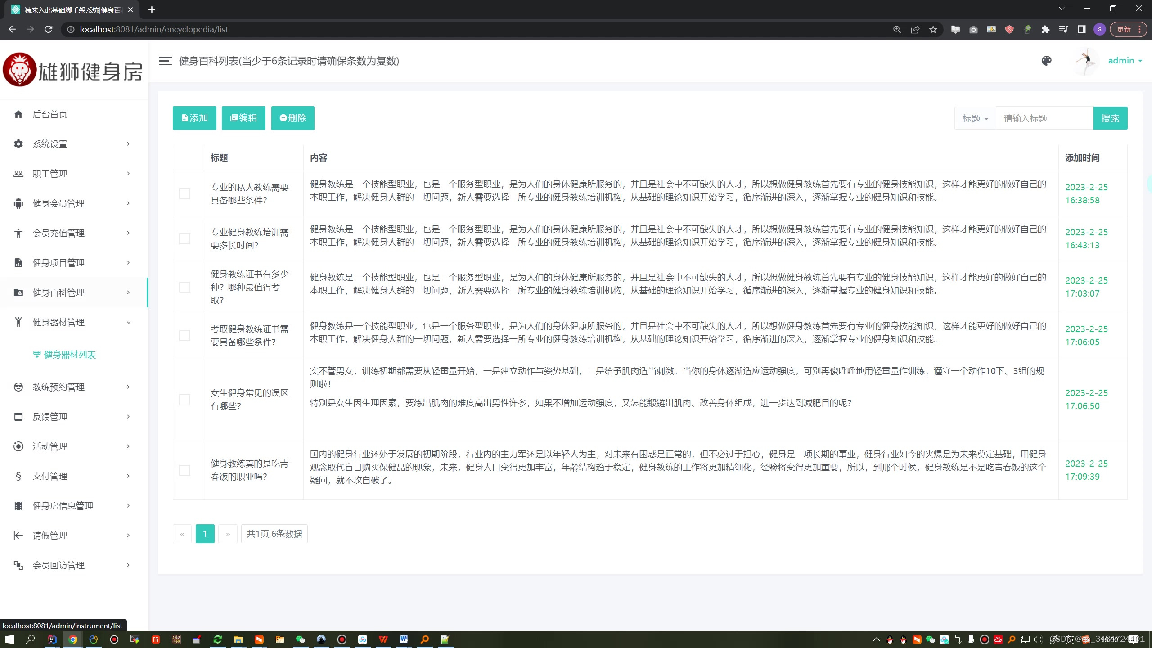Focus the 请输入标题 search input
Image resolution: width=1152 pixels, height=648 pixels.
tap(1044, 118)
